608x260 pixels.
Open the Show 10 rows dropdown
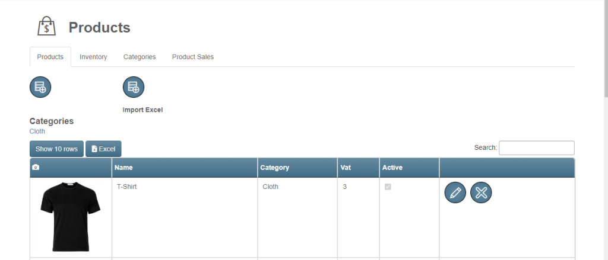pyautogui.click(x=56, y=149)
